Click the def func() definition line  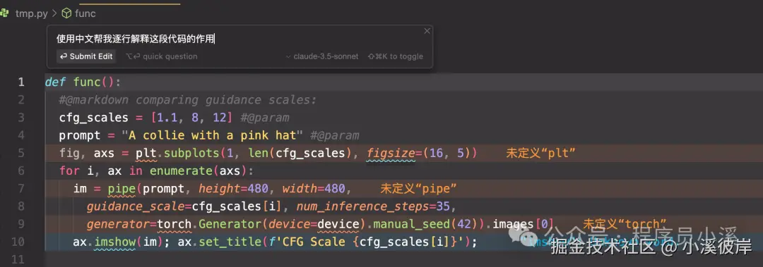click(x=83, y=82)
